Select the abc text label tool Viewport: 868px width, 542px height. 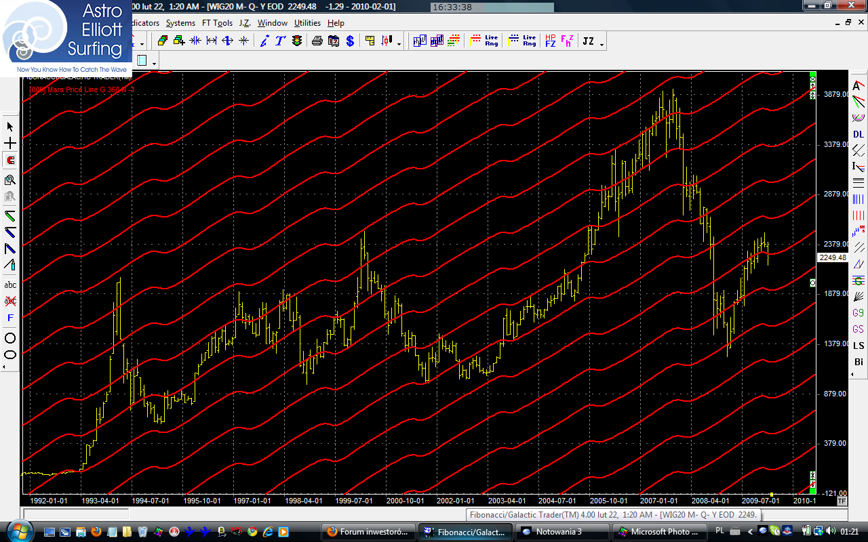(10, 285)
